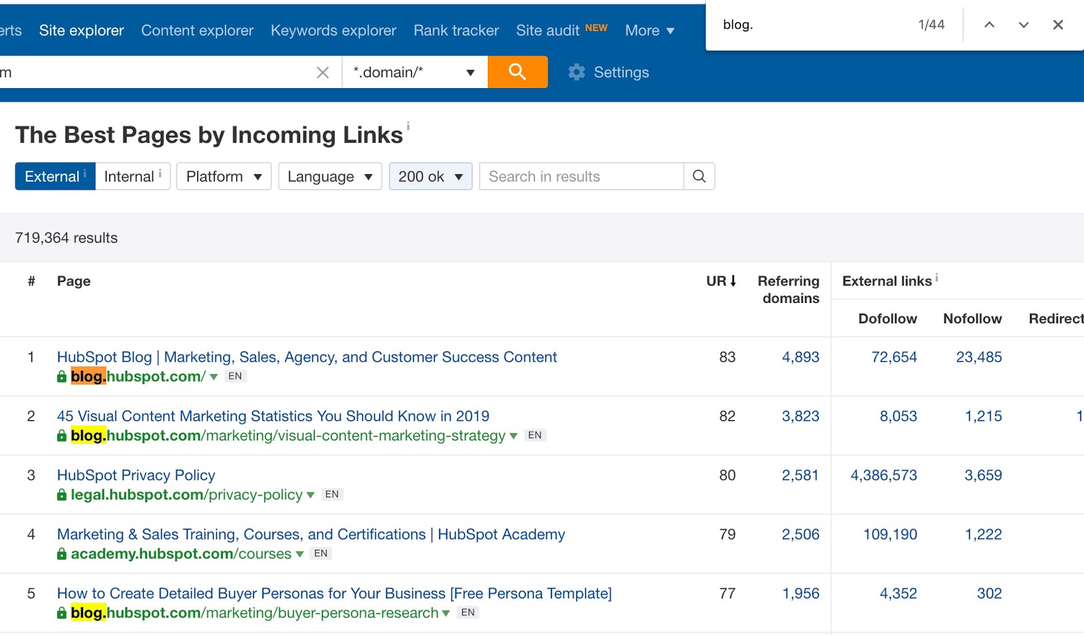Switch to the Internal links toggle

pyautogui.click(x=133, y=176)
